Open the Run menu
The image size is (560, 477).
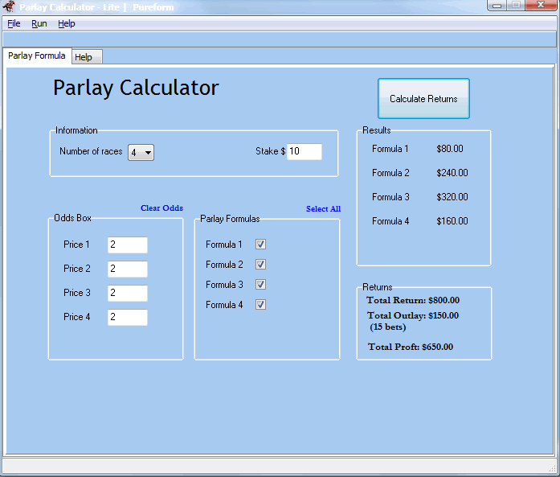click(x=39, y=23)
